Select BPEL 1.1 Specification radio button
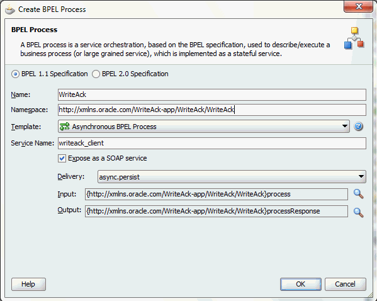The height and width of the screenshot is (301, 377). [x=15, y=74]
